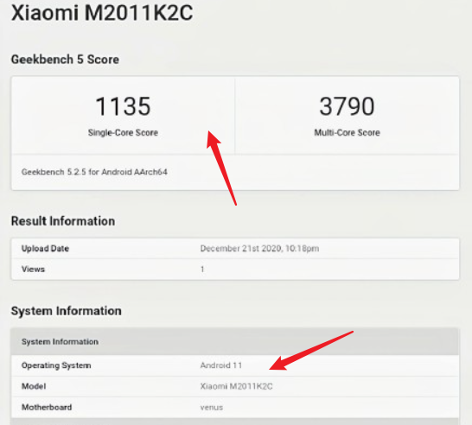Click the Result Information heading
Image resolution: width=472 pixels, height=425 pixels.
63,221
